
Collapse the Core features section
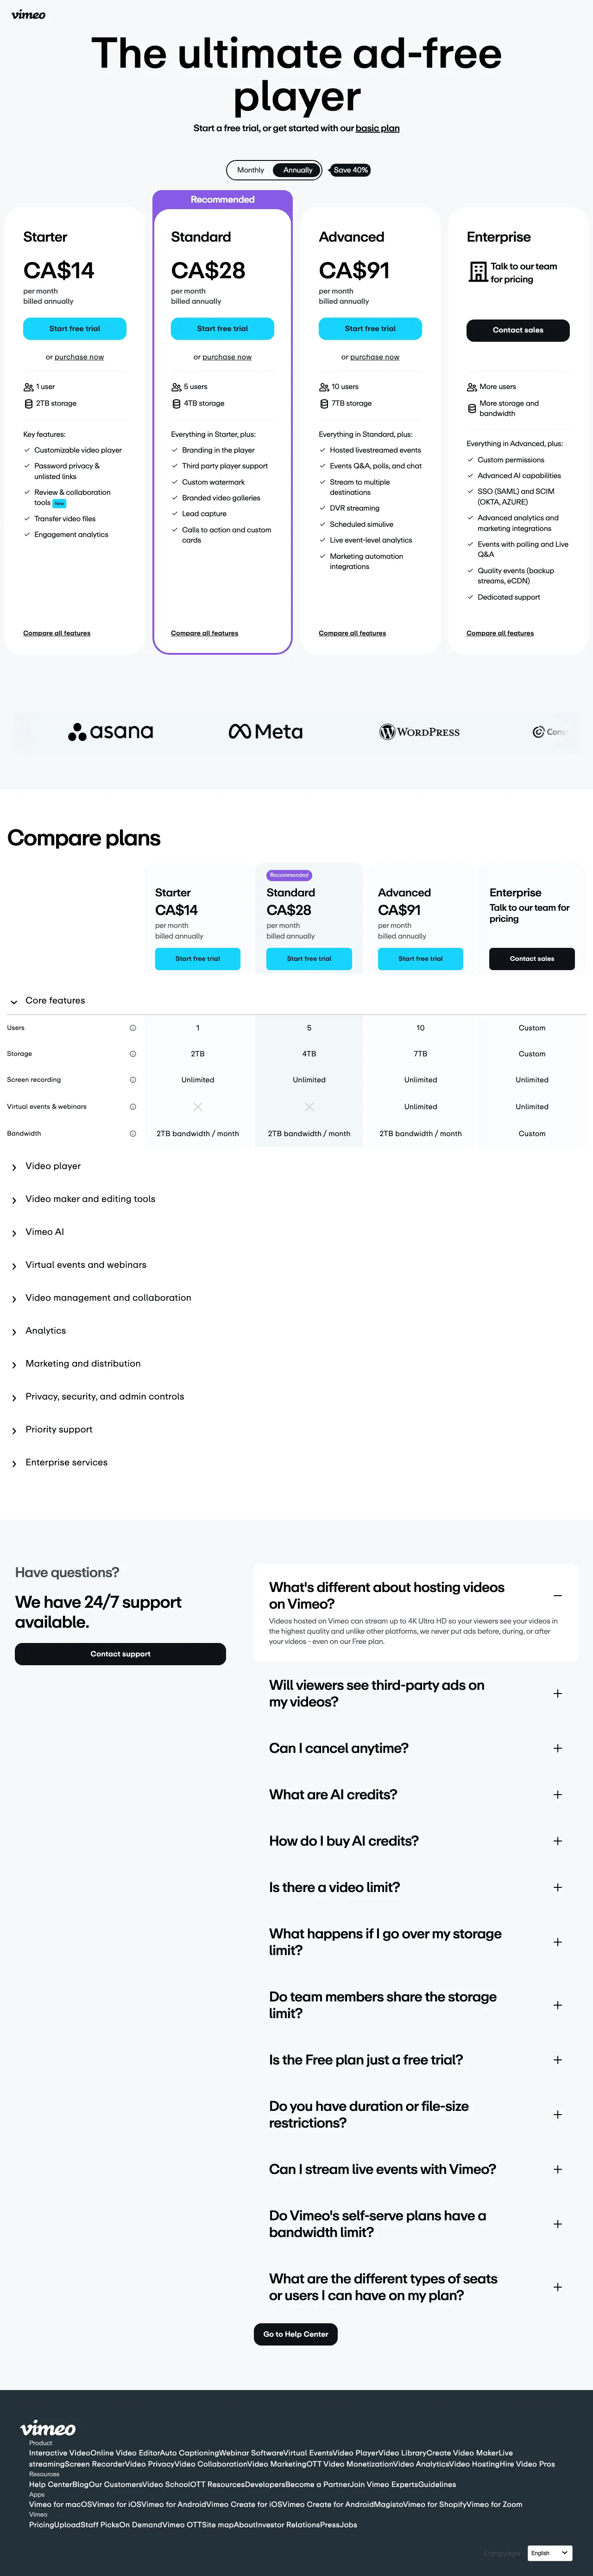click(14, 1001)
